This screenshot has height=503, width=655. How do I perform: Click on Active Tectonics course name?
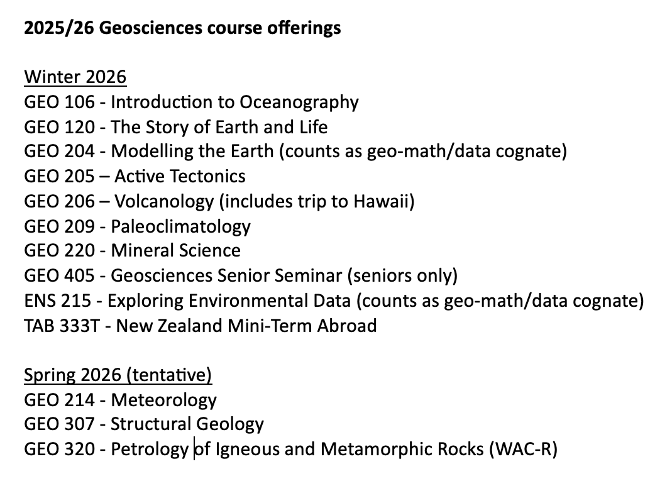click(178, 176)
